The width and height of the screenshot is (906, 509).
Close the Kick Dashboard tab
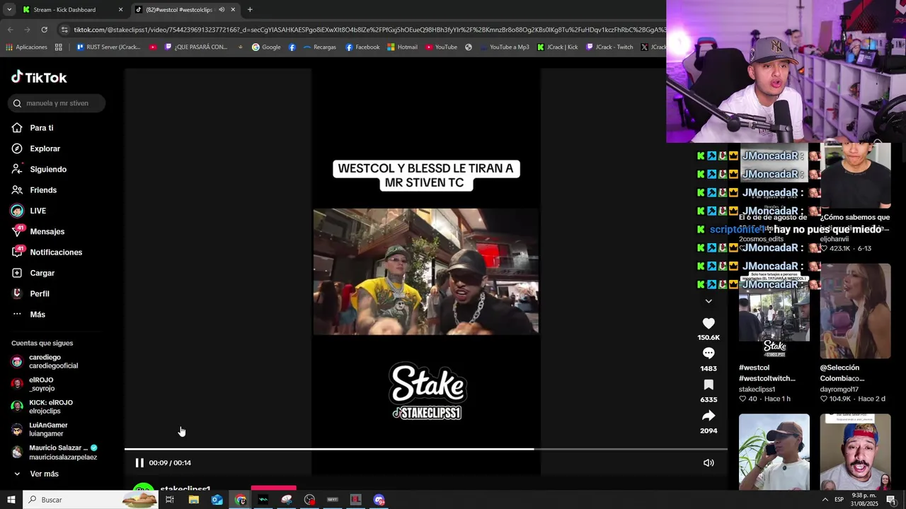click(120, 10)
